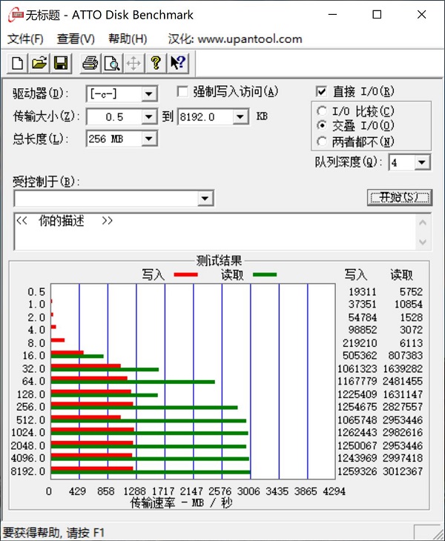Enable the 强制写入访问 checkbox
This screenshot has width=445, height=541.
[182, 92]
